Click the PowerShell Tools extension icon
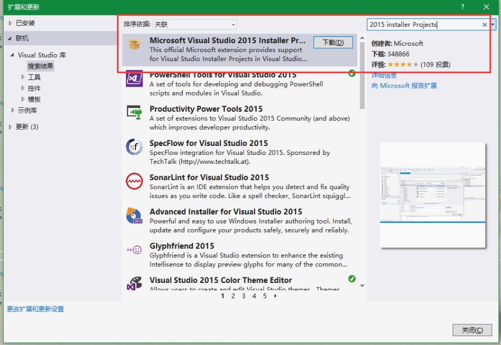Viewport: 501px width, 345px height. point(134,79)
